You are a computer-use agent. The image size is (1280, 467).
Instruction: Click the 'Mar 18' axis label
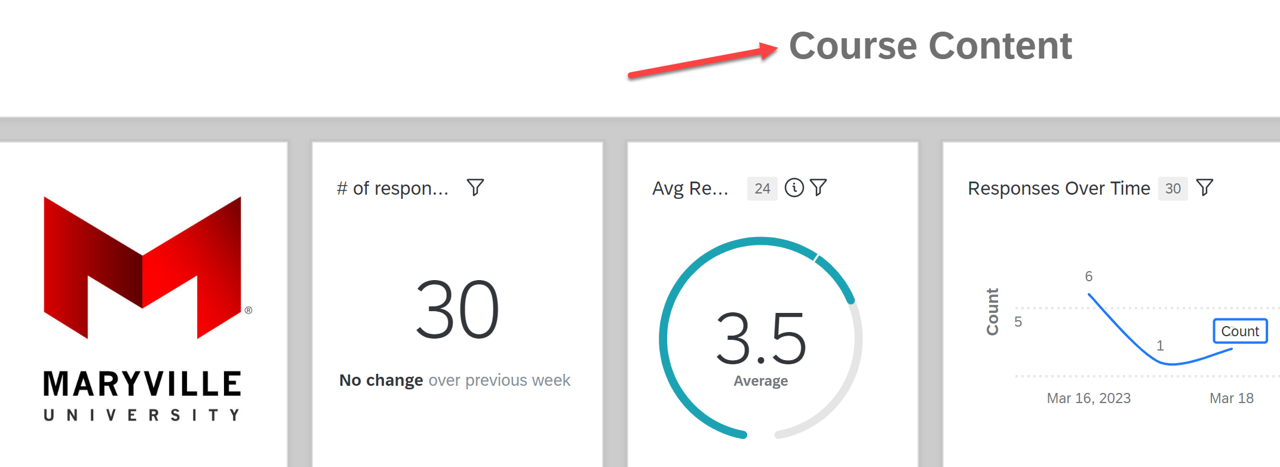[1231, 398]
